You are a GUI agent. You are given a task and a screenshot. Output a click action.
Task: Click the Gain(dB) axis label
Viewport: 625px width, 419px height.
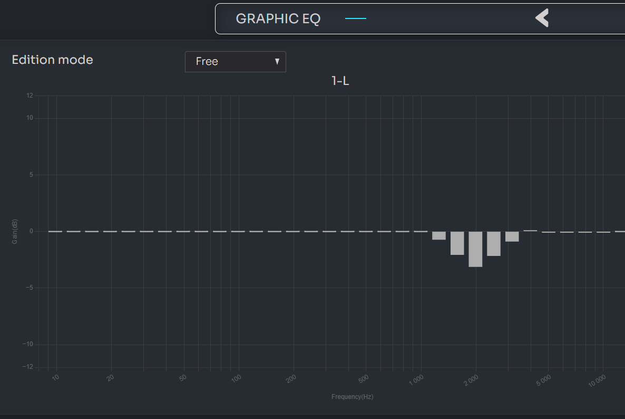click(15, 231)
